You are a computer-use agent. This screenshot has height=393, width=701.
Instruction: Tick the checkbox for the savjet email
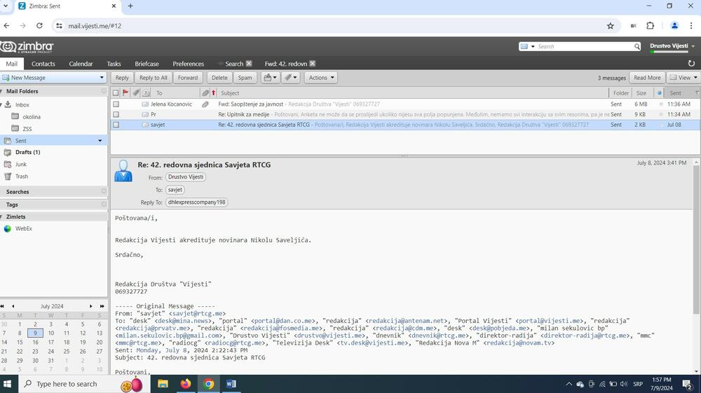(116, 125)
